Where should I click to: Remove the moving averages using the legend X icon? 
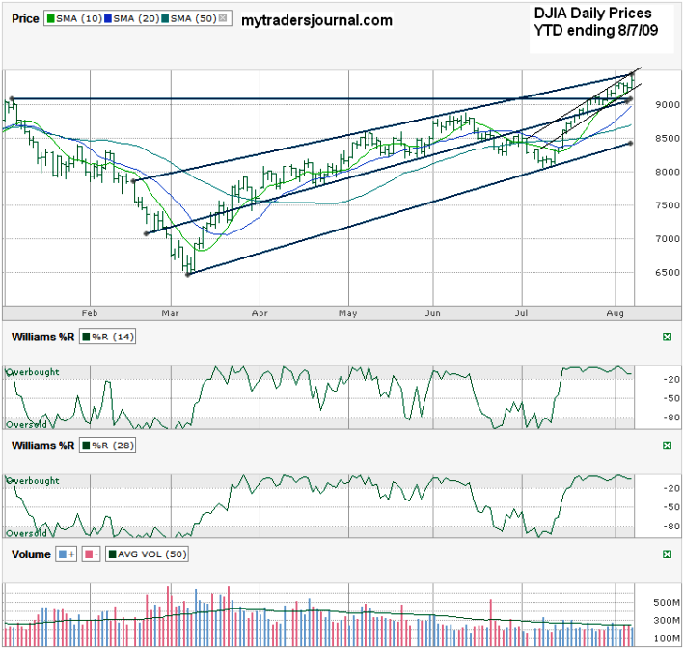point(223,18)
